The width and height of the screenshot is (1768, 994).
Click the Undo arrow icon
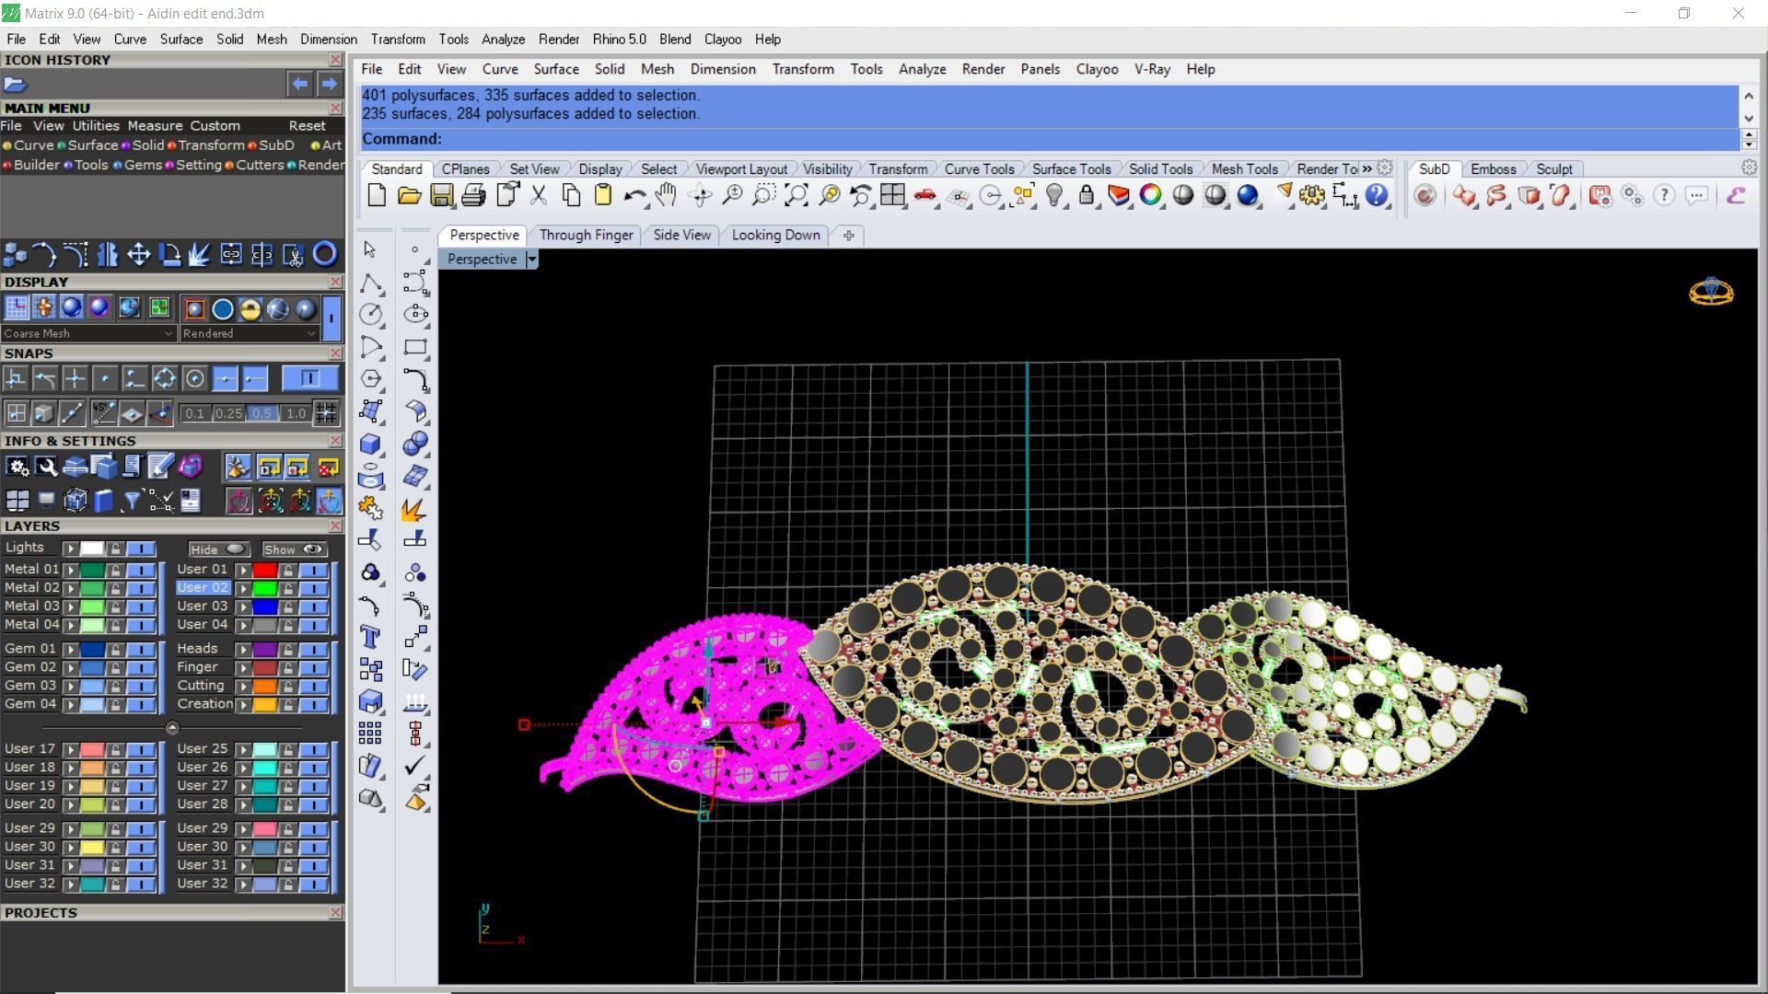pos(634,195)
